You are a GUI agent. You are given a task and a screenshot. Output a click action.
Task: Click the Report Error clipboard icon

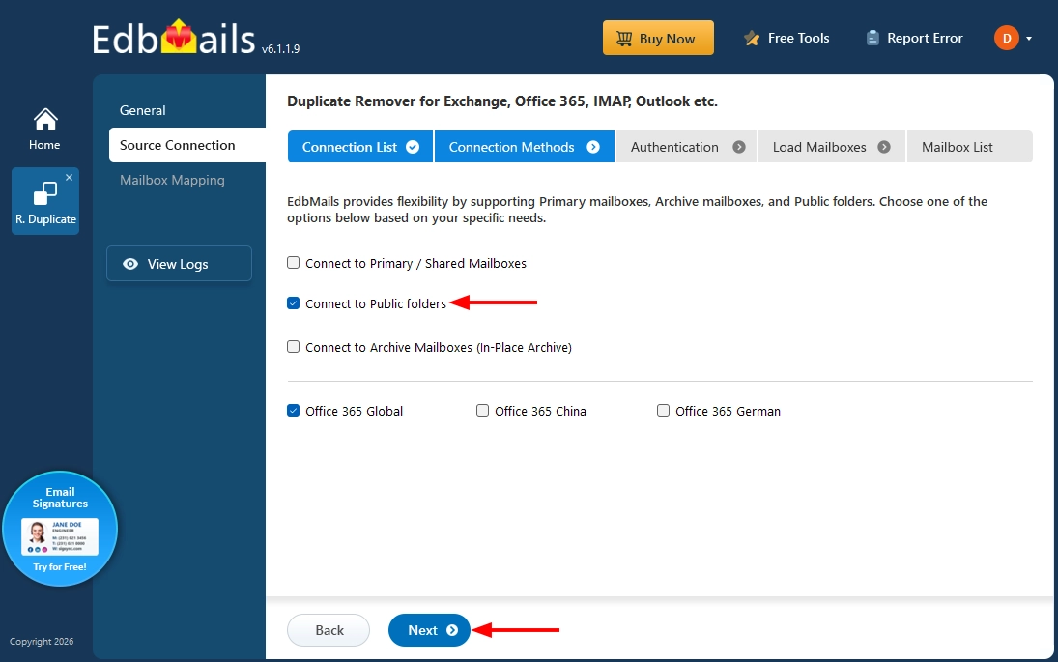(872, 38)
